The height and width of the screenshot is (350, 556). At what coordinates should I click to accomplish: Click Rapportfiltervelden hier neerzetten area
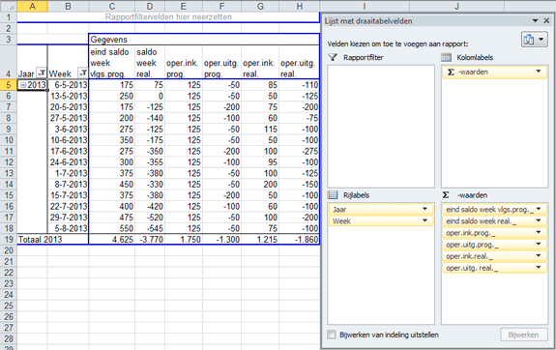coord(168,17)
